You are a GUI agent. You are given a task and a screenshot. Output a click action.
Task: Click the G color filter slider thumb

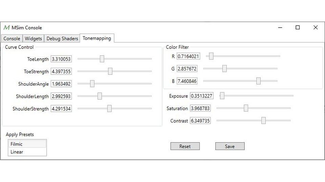[x=224, y=68]
